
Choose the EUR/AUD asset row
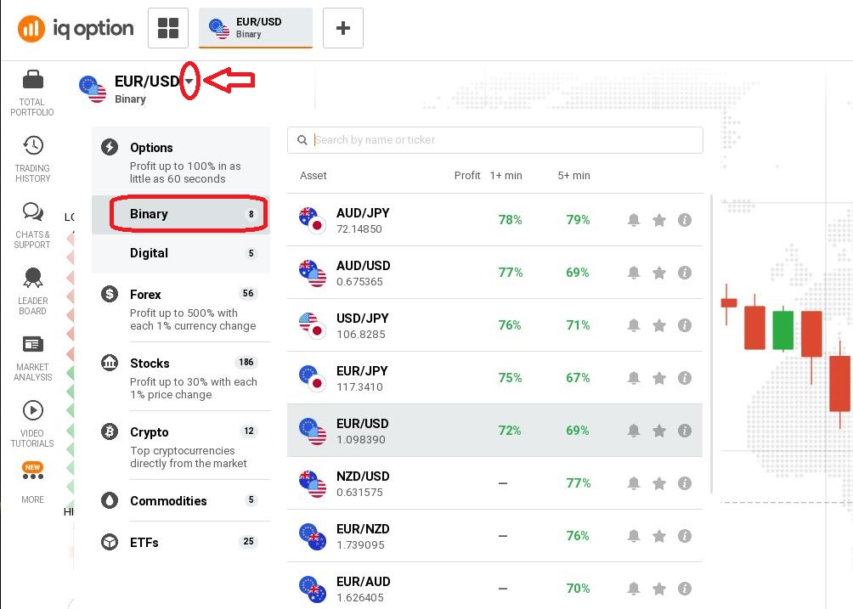(495, 586)
